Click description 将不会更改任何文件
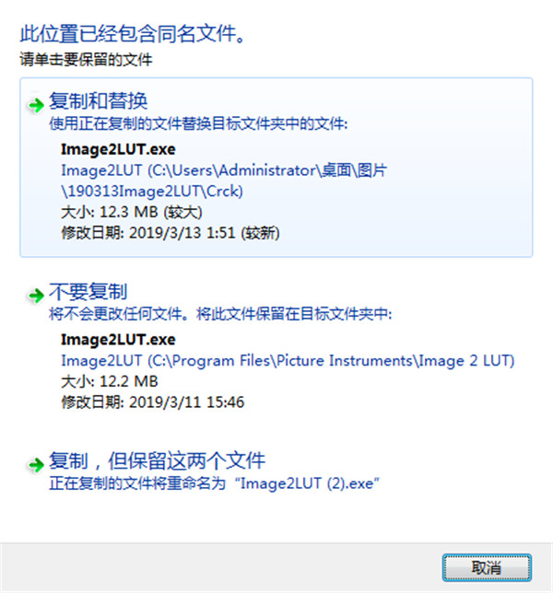 (220, 314)
